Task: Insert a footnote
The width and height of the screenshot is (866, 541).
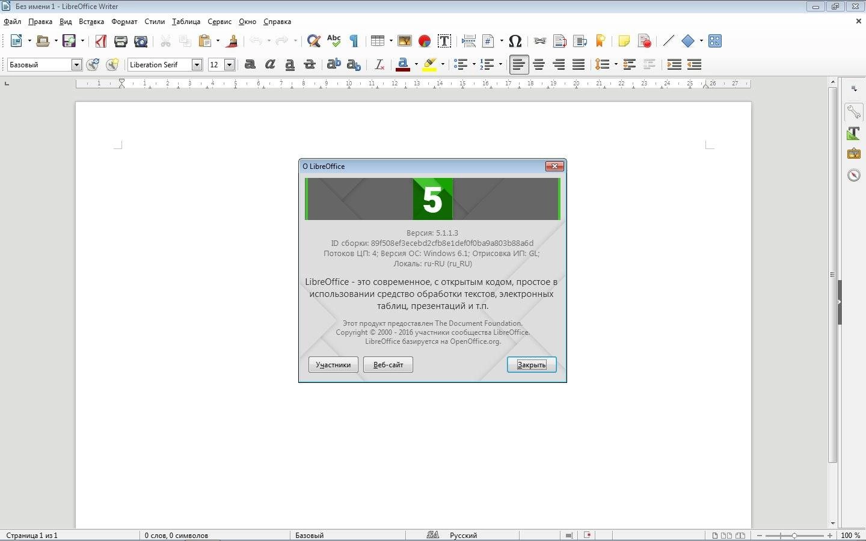Action: point(560,41)
